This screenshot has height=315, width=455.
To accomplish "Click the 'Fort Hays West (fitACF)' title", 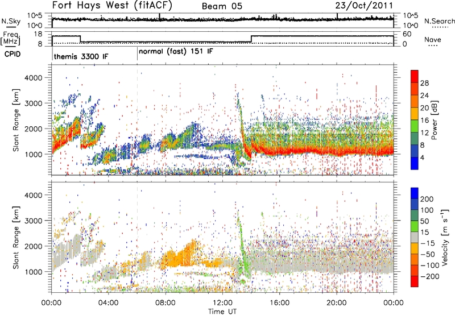I will (112, 6).
